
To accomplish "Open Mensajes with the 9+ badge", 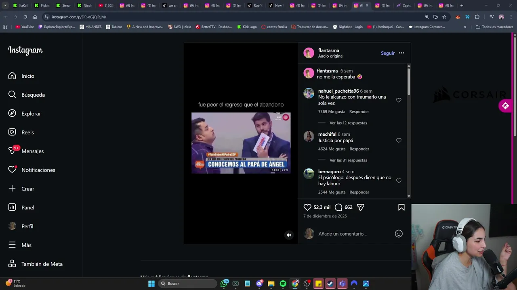I will tap(26, 151).
